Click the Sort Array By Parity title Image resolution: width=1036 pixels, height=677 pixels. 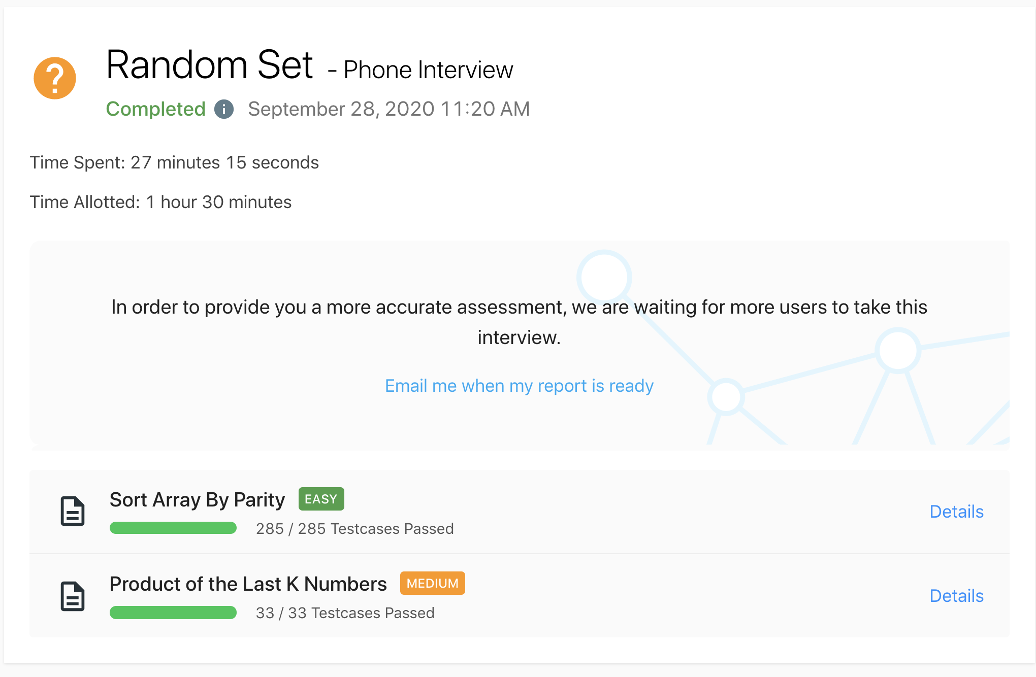[197, 500]
